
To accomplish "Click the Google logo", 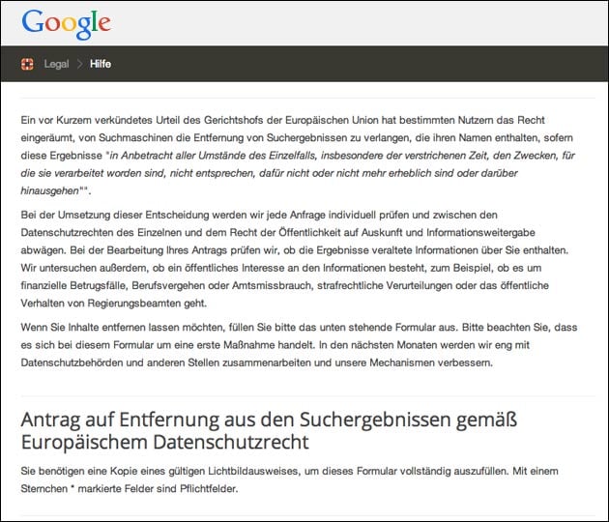I will (66, 24).
